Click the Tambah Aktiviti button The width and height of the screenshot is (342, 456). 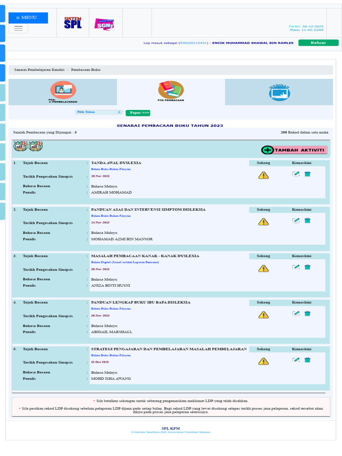294,150
